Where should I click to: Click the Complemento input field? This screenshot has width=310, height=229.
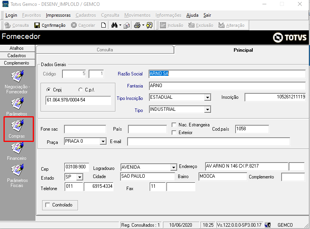pyautogui.click(x=293, y=177)
